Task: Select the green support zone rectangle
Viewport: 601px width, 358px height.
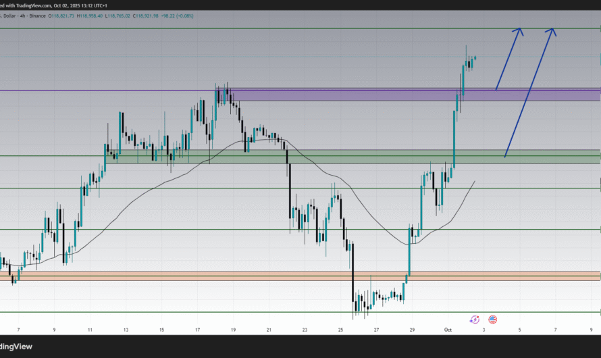Action: [x=352, y=157]
